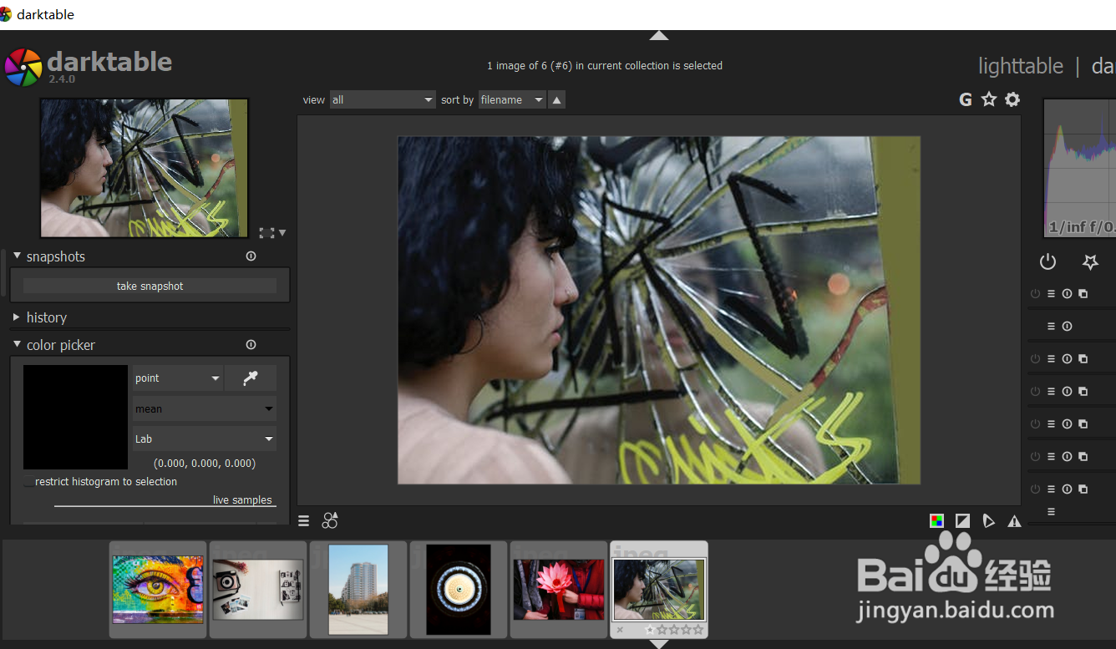The height and width of the screenshot is (649, 1116).
Task: Click the take snapshot button
Action: 150,286
